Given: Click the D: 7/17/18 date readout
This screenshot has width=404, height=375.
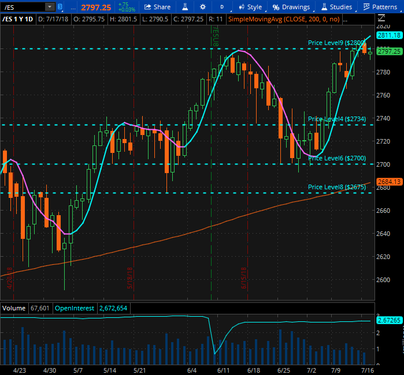Looking at the screenshot, I should pyautogui.click(x=53, y=19).
